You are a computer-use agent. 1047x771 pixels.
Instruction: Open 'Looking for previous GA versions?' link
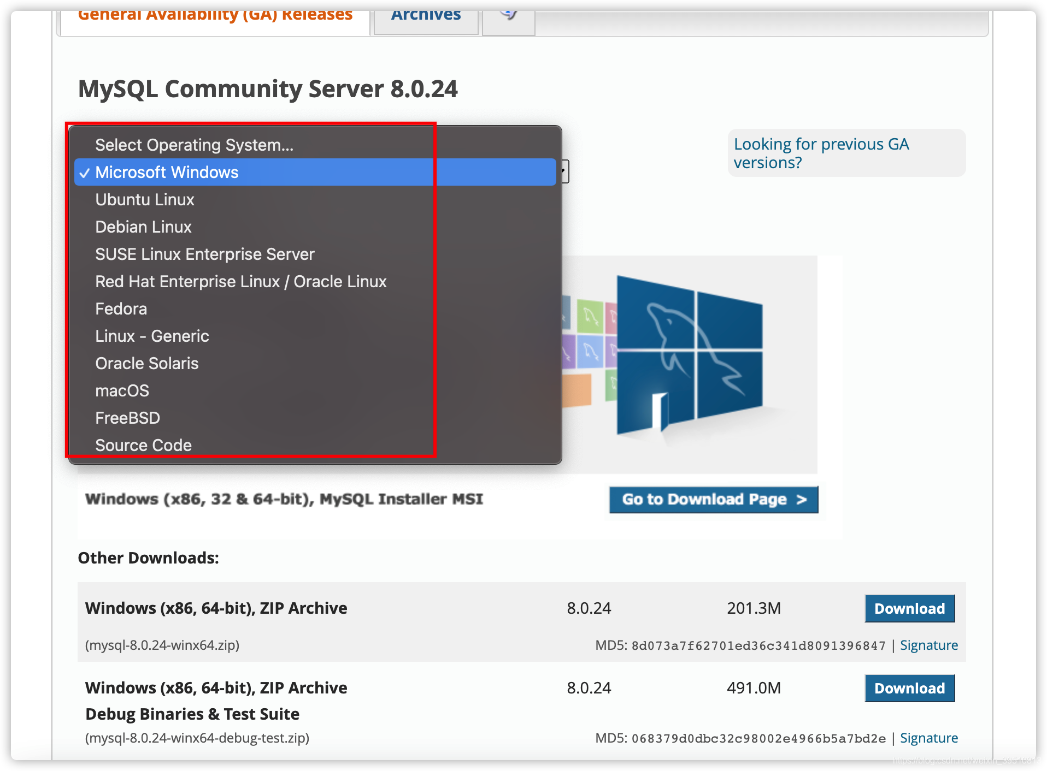point(821,153)
